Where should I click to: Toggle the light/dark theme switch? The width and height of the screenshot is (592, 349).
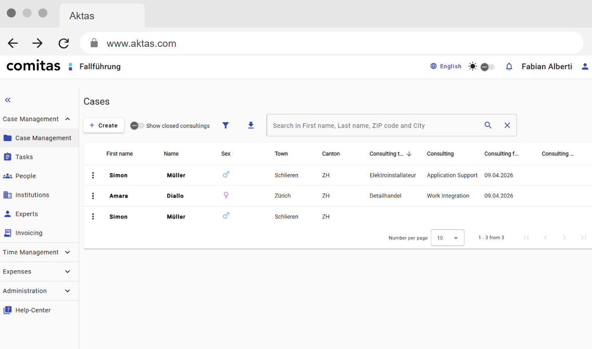click(x=487, y=67)
